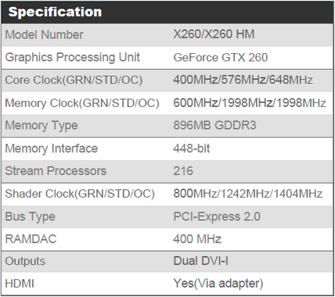Click the 800MHz/1242MHz/1404MHz shader clock value

248,194
